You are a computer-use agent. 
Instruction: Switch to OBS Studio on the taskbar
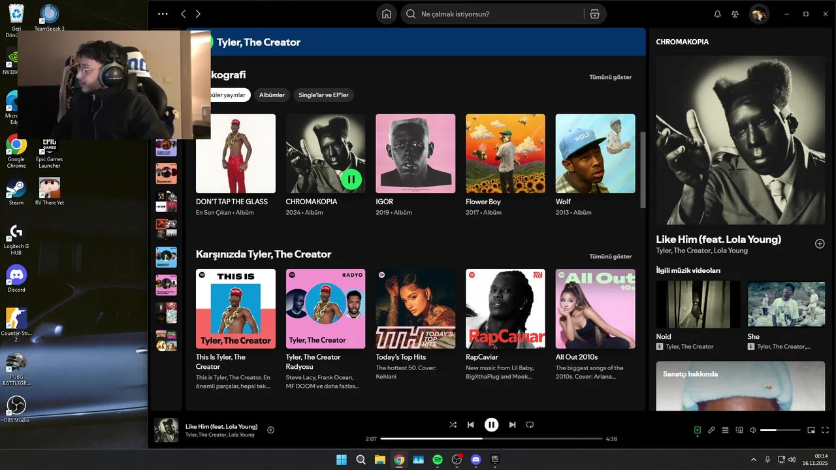[x=457, y=460]
